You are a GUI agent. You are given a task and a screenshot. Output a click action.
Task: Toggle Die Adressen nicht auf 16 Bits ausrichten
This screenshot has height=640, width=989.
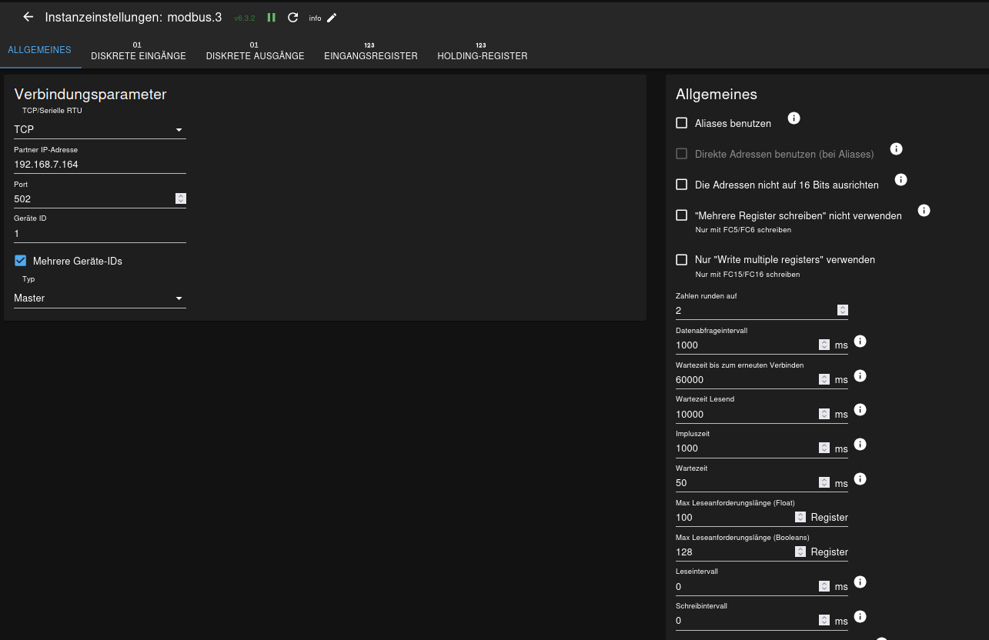[x=681, y=185]
